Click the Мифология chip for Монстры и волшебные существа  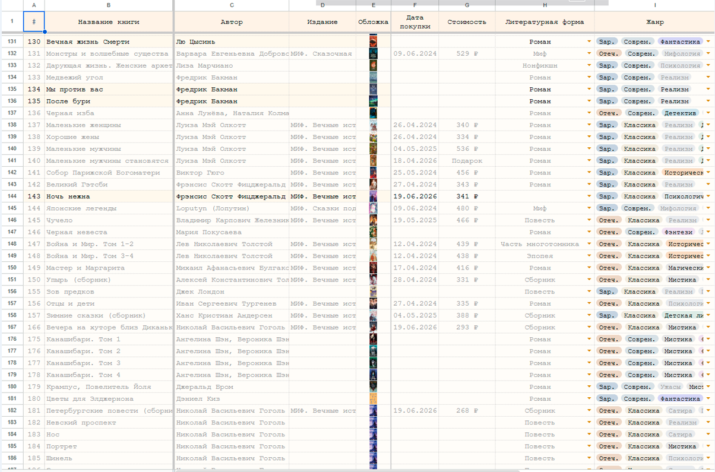(681, 53)
